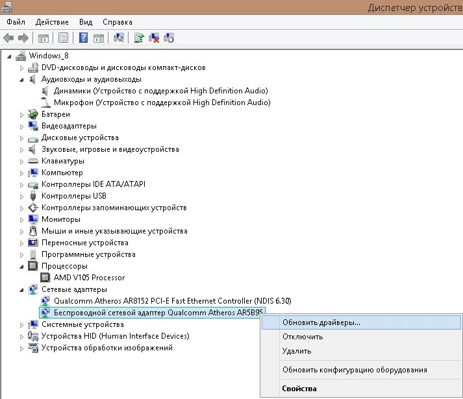Click uninstall device toolbar icon with red X

pos(154,38)
